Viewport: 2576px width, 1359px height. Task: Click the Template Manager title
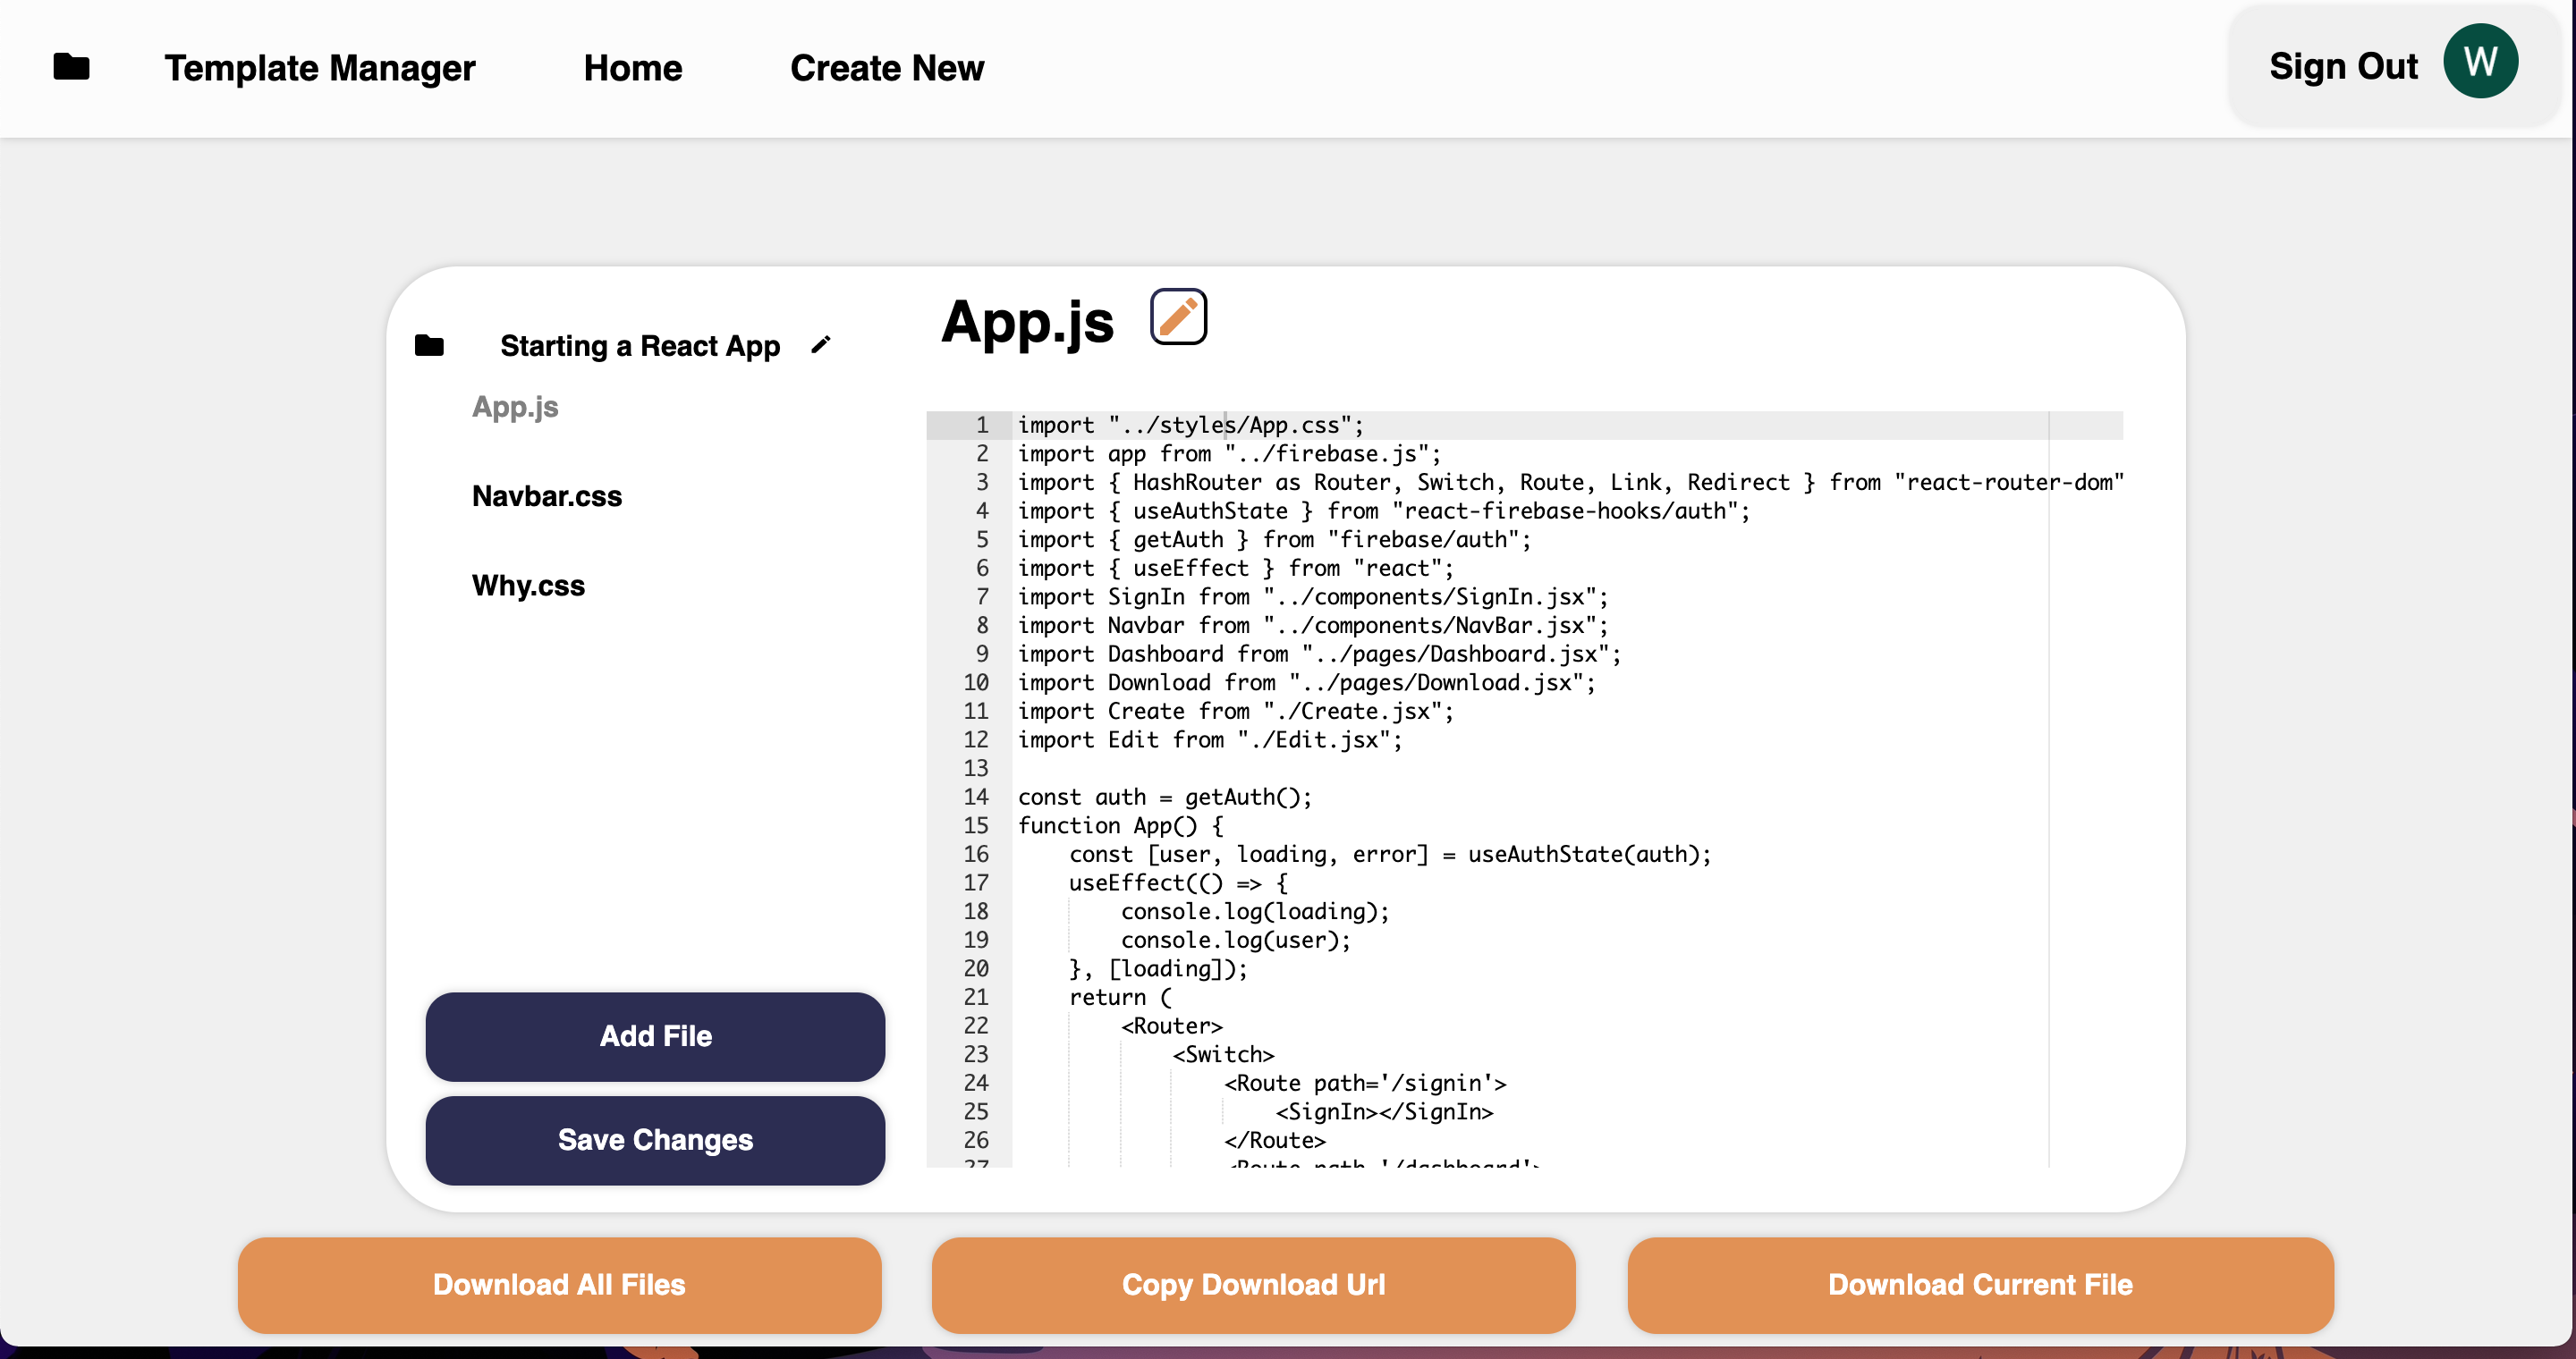click(320, 68)
